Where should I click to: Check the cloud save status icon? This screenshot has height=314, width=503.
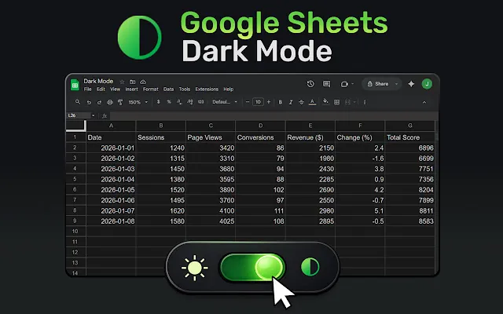coord(143,82)
